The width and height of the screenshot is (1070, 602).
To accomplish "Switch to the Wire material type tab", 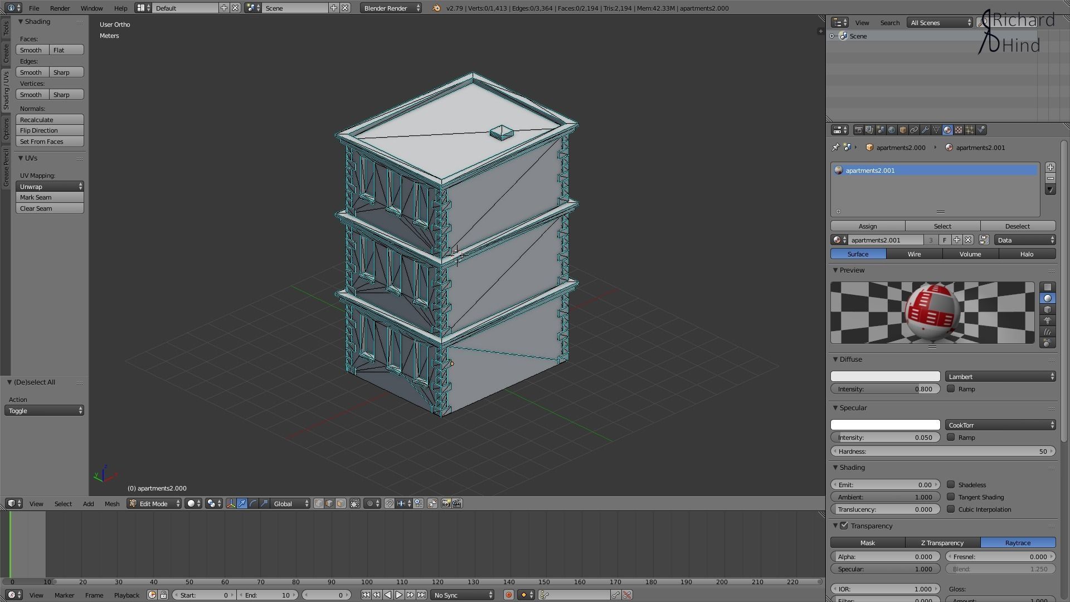I will (915, 254).
